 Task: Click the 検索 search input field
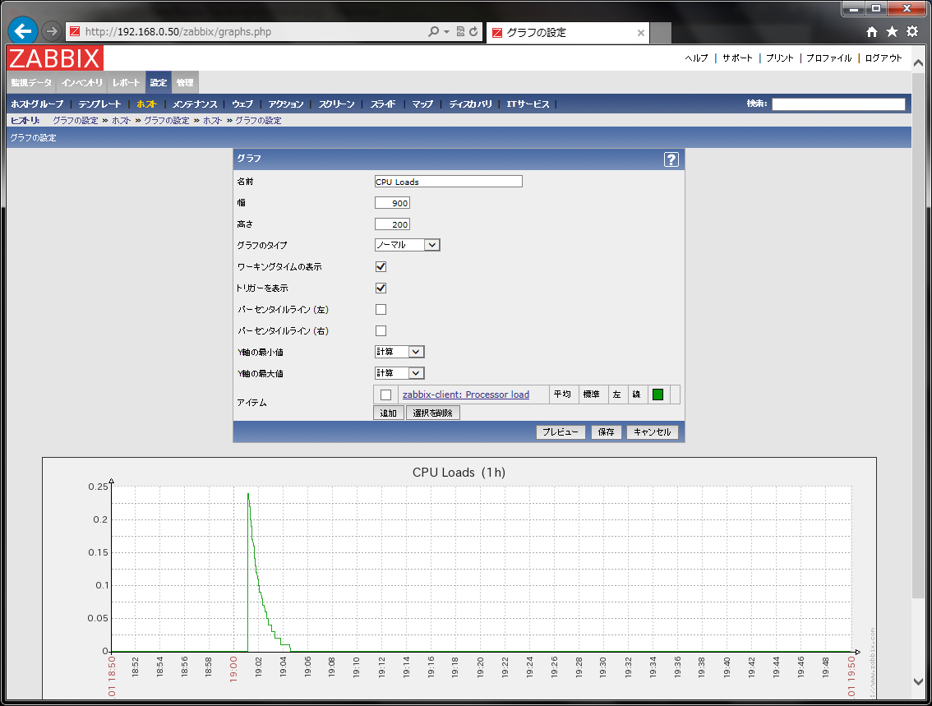point(838,104)
